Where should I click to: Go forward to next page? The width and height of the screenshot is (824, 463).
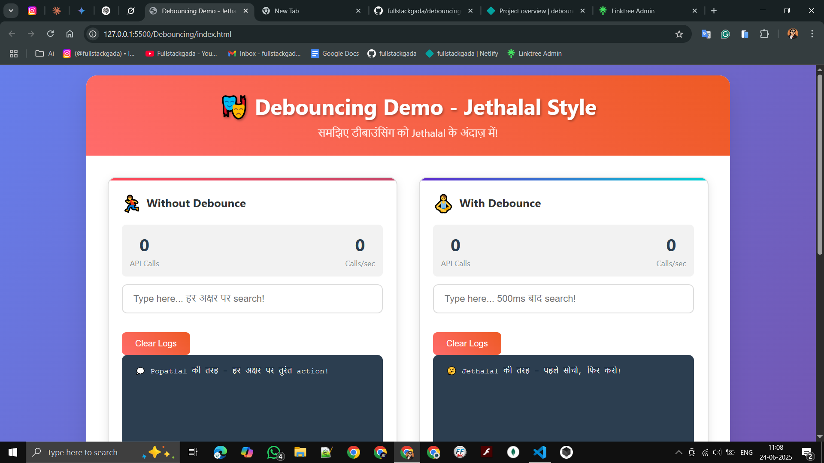tap(31, 34)
